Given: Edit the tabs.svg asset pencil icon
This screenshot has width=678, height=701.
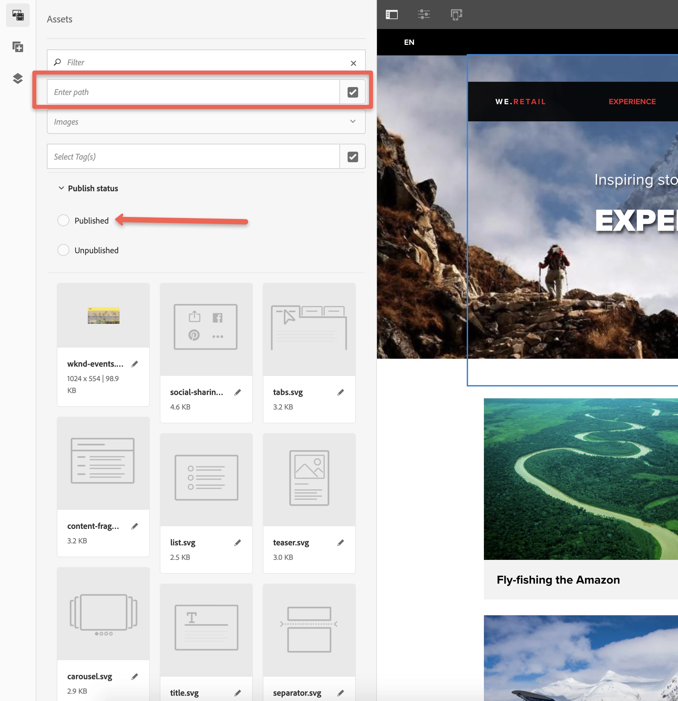Looking at the screenshot, I should tap(340, 392).
